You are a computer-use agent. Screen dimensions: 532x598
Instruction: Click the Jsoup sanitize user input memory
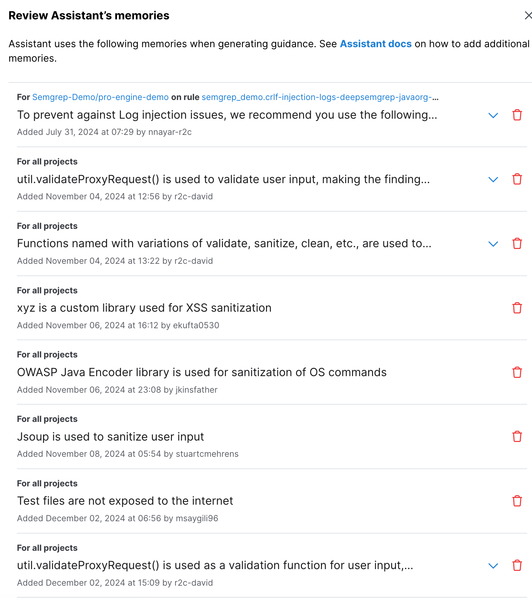coord(111,437)
